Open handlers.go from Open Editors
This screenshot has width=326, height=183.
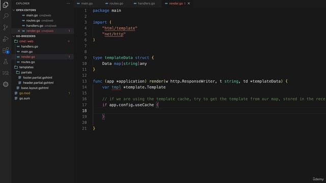35,26
